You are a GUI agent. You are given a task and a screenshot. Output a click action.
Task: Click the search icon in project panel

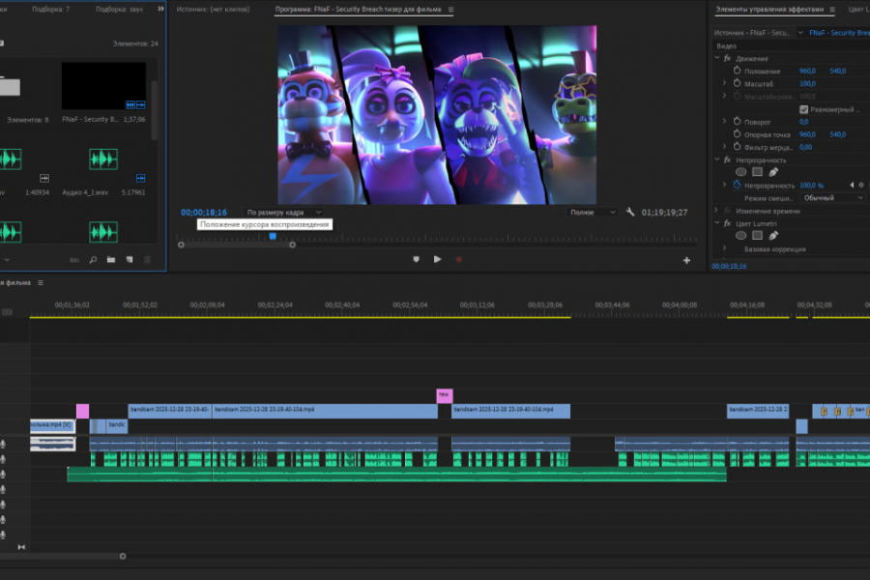tap(93, 260)
